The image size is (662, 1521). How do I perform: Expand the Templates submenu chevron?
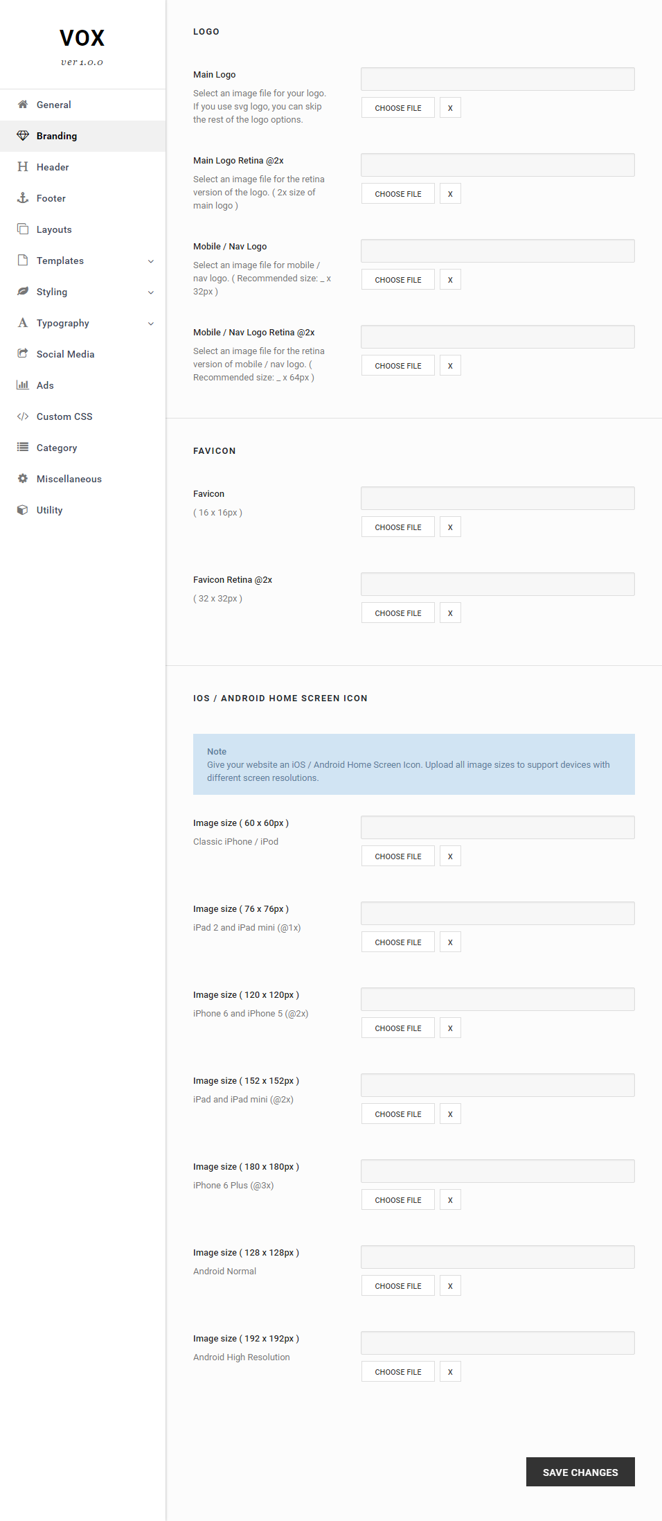(151, 261)
